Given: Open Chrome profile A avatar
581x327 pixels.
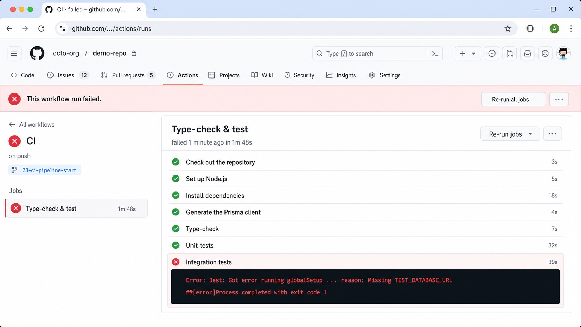Looking at the screenshot, I should (x=554, y=28).
